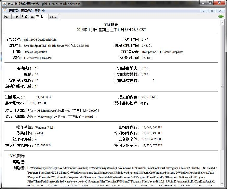Click the name 11976@WangHeng-PC

click(38, 58)
